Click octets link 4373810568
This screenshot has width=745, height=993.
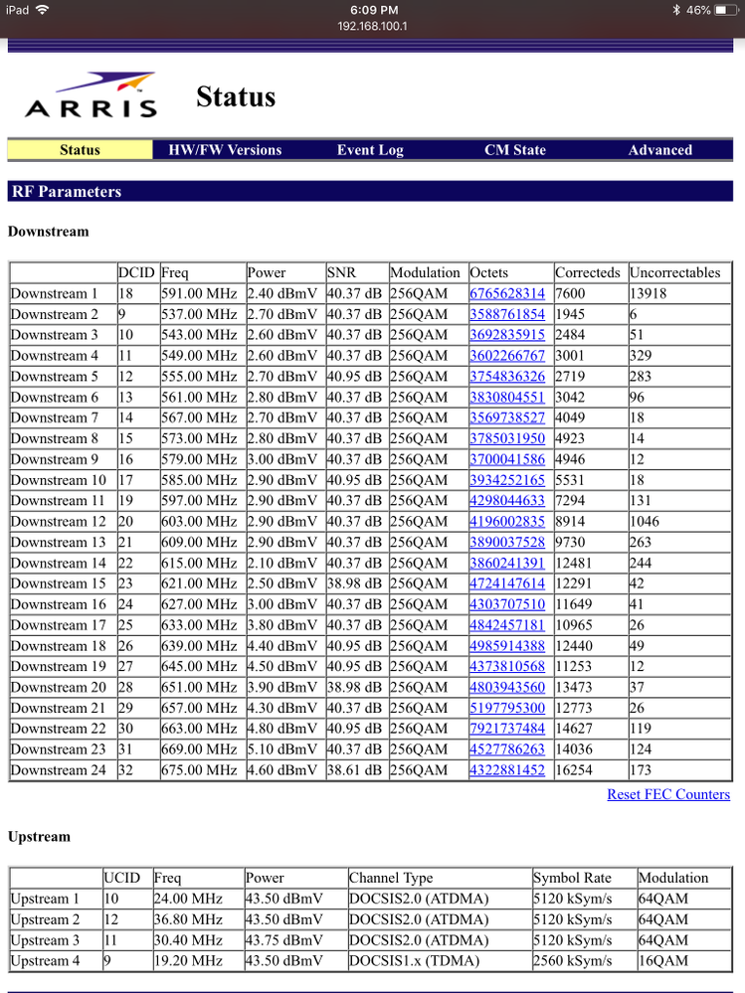point(507,667)
